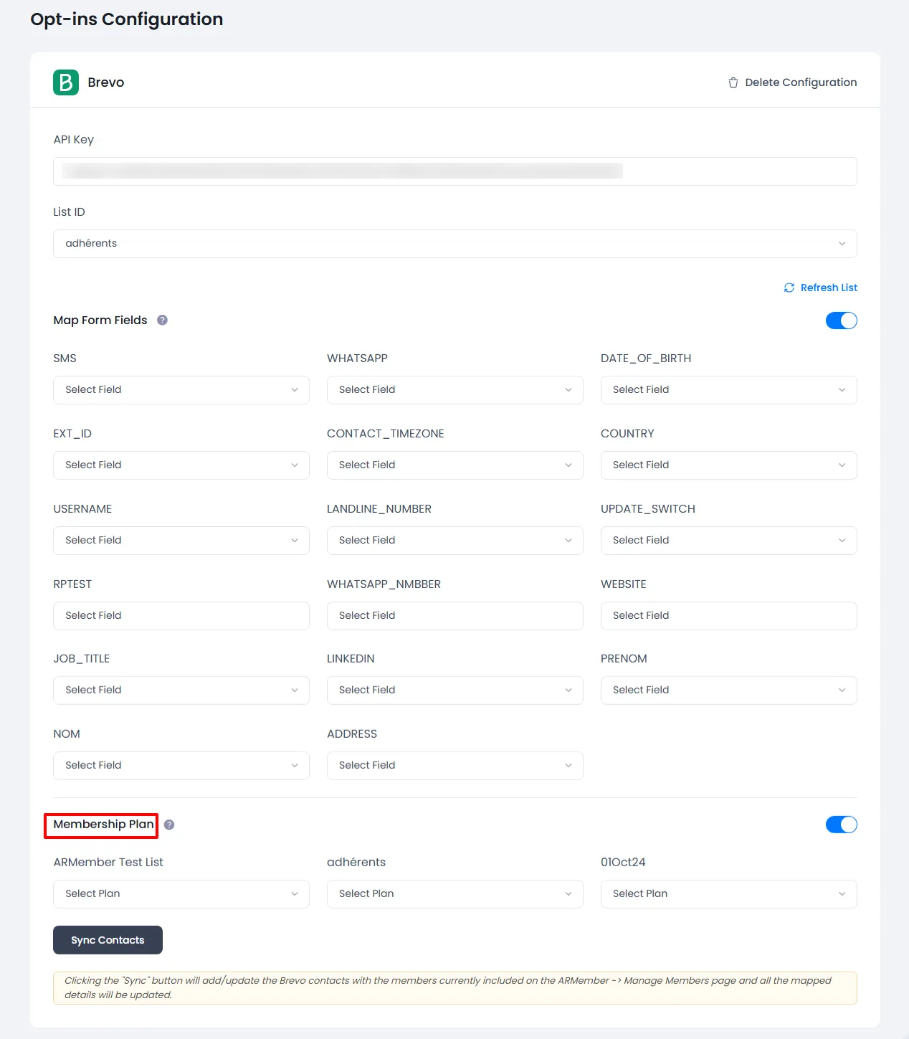909x1039 pixels.
Task: Click the WEBSITE Select Field input
Action: (728, 616)
